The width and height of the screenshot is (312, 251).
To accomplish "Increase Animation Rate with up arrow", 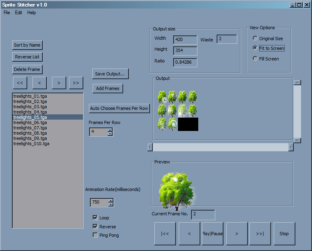I will pos(111,200).
